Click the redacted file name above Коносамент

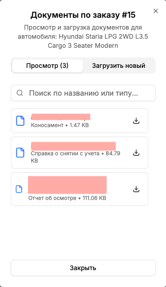click(x=61, y=117)
